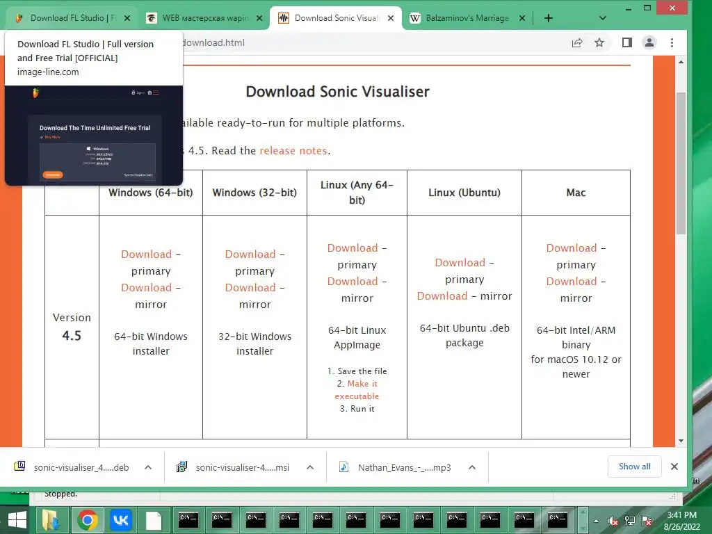The height and width of the screenshot is (534, 712).
Task: Click the page scroll down arrow
Action: 681,440
